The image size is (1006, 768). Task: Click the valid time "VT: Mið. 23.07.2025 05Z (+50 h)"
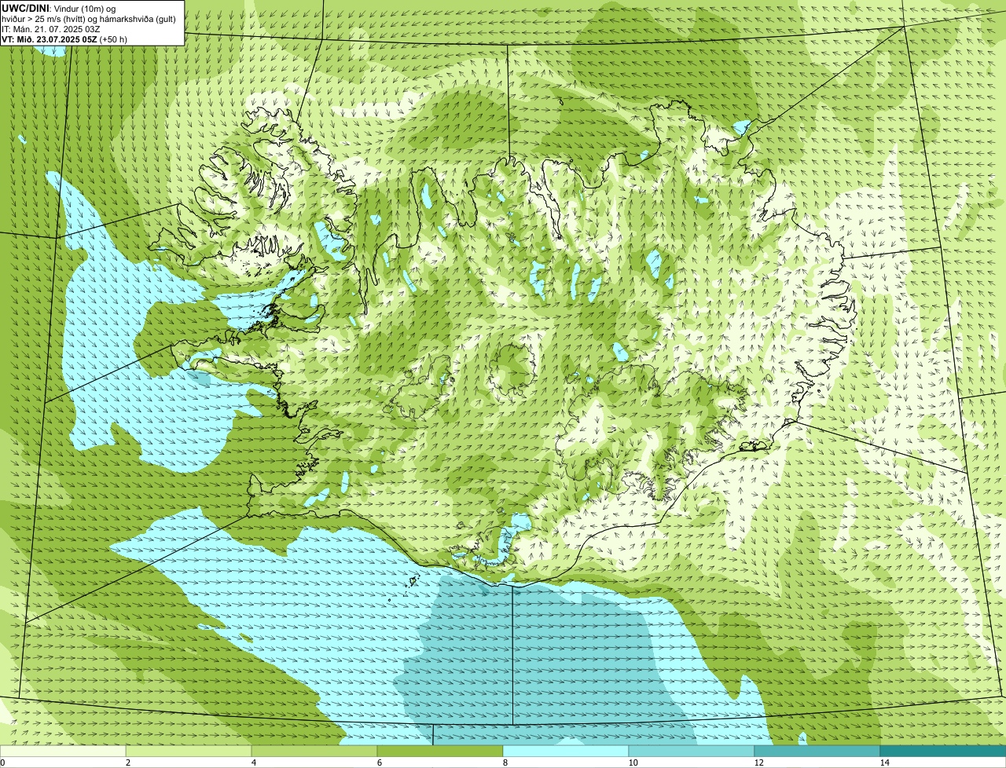click(64, 38)
